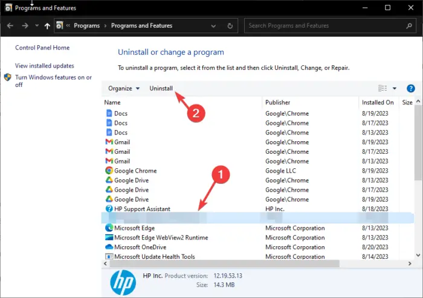Viewport: 423px width, 298px height.
Task: Select the Microsoft Edge icon
Action: point(109,228)
